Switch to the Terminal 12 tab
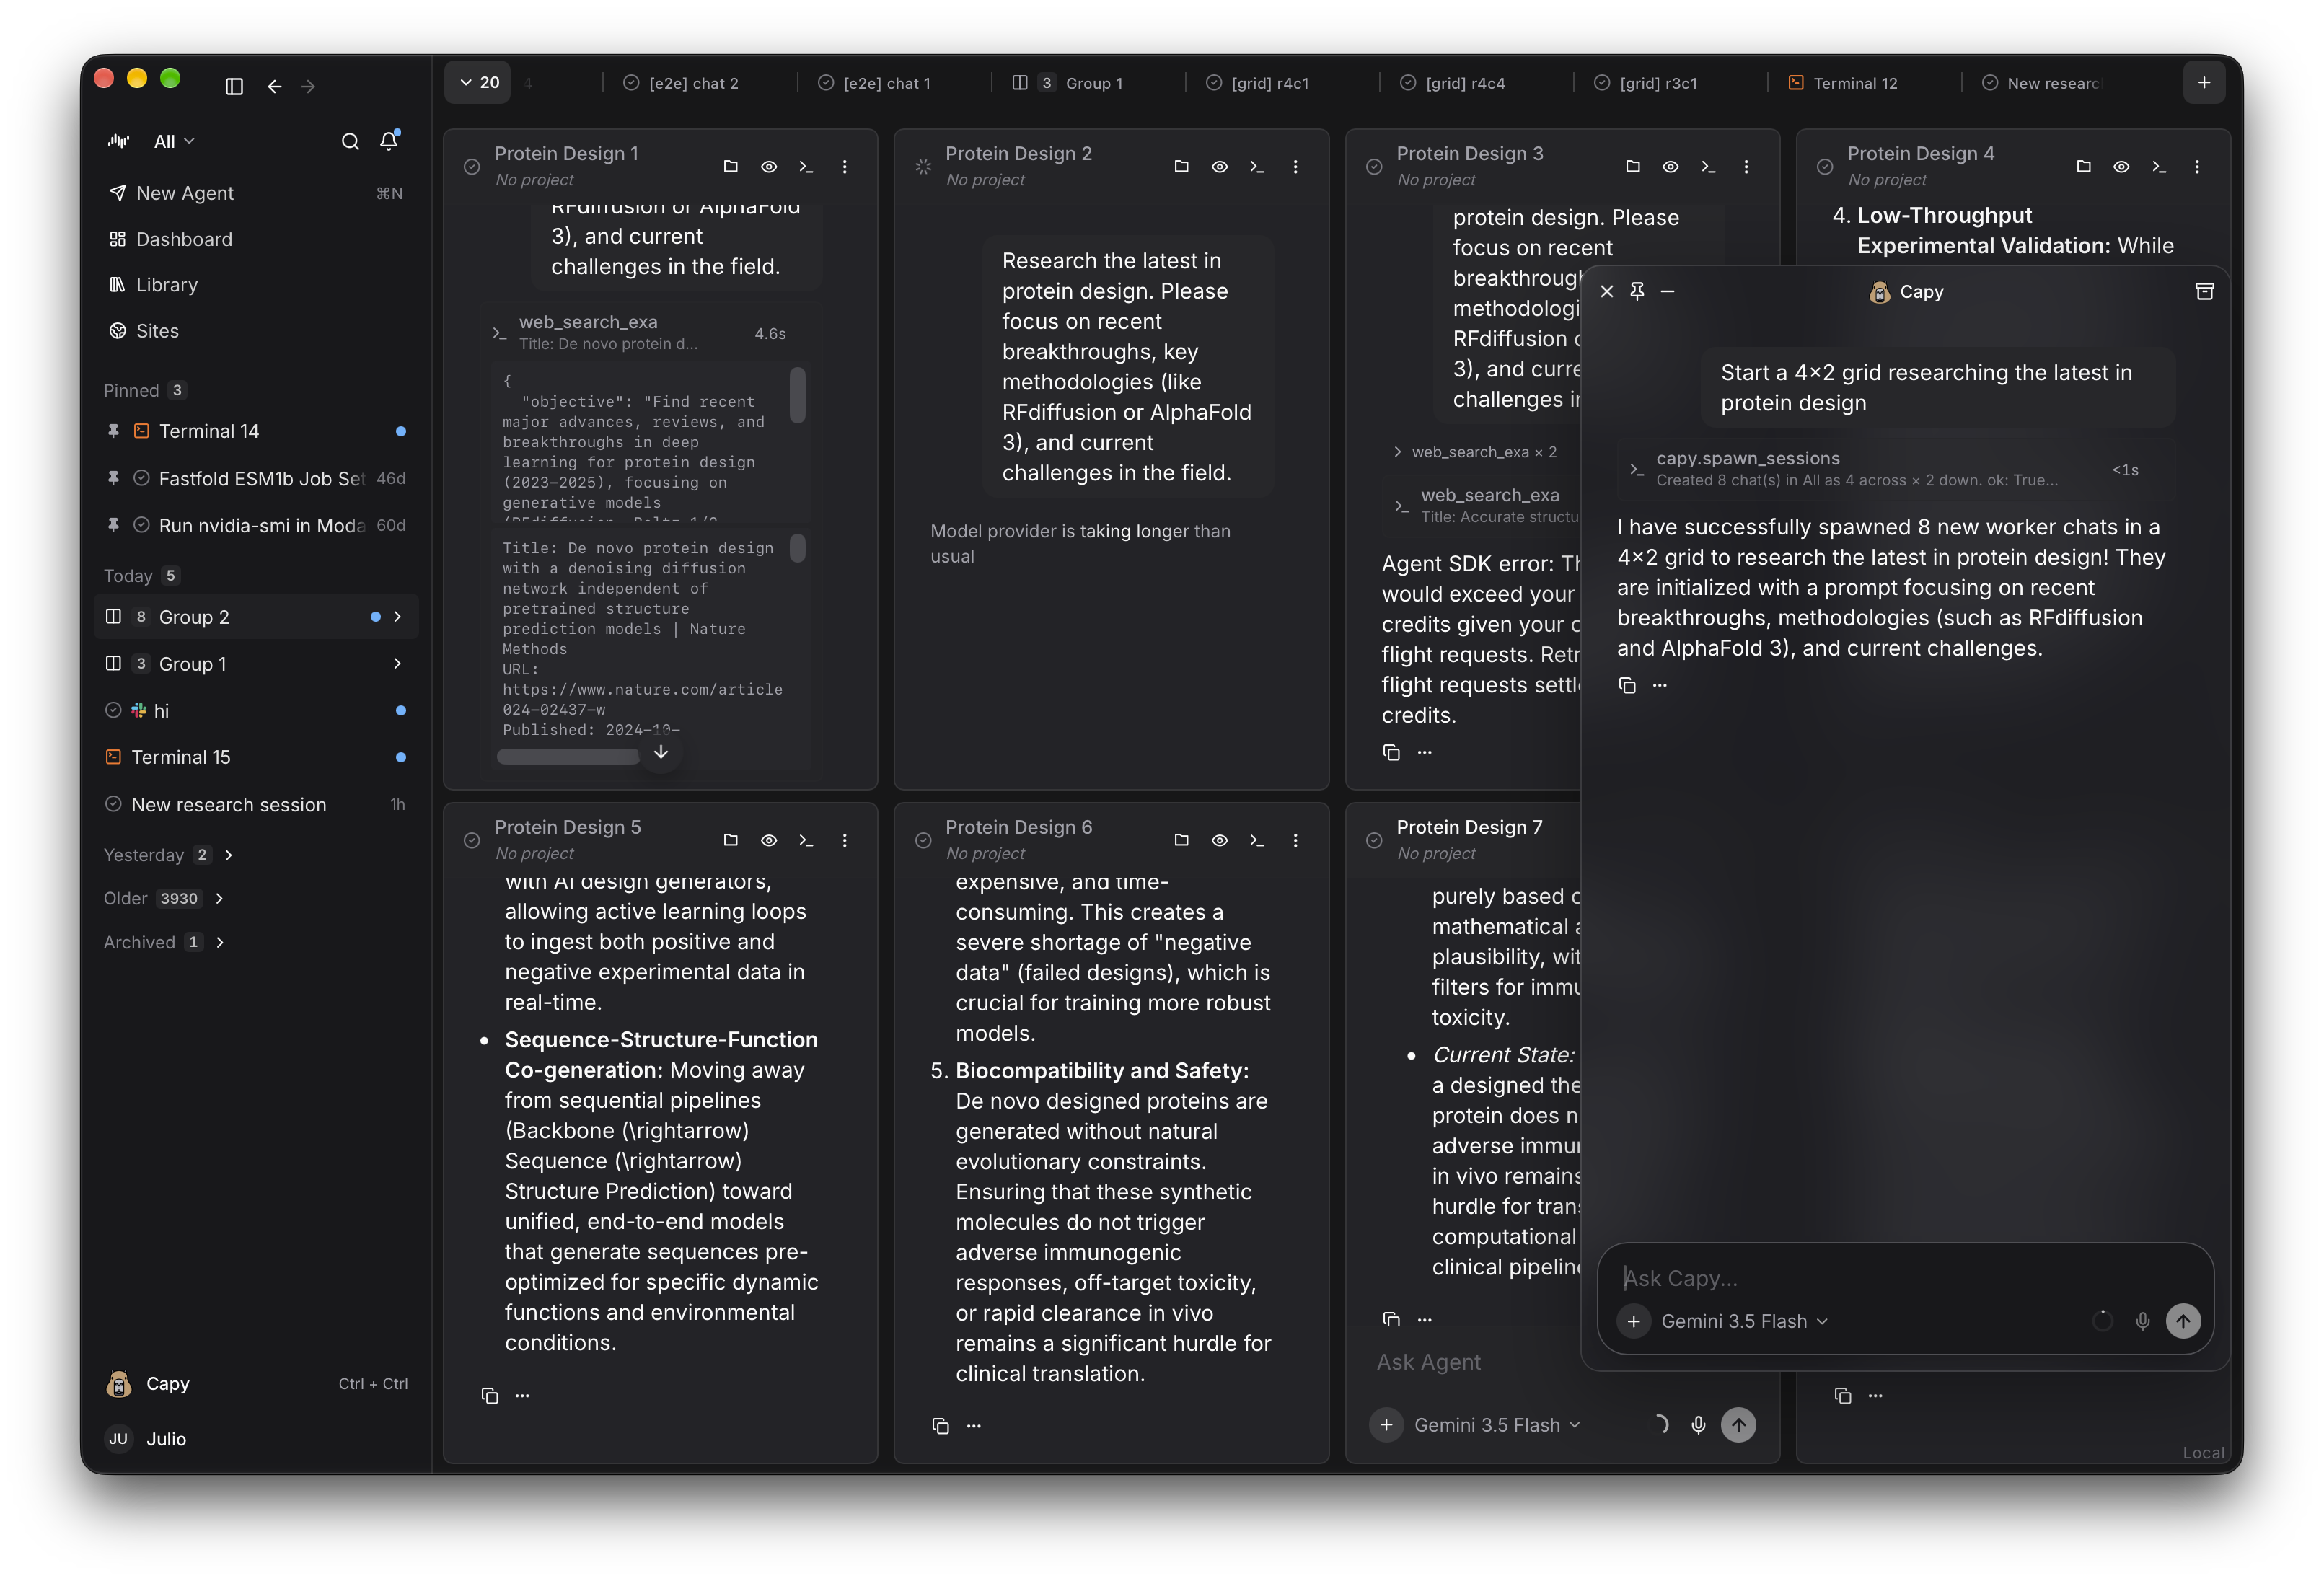Viewport: 2324px width, 1581px height. [x=1843, y=83]
